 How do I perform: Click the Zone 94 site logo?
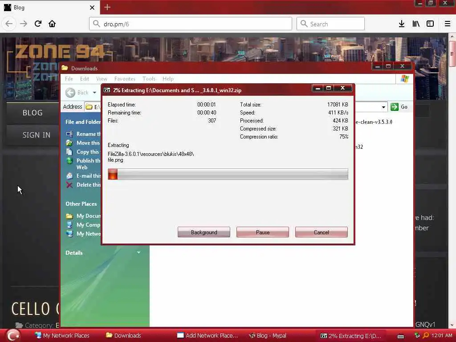60,52
